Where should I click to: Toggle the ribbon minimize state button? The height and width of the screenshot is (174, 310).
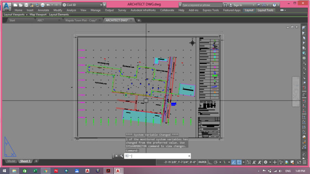point(282,10)
